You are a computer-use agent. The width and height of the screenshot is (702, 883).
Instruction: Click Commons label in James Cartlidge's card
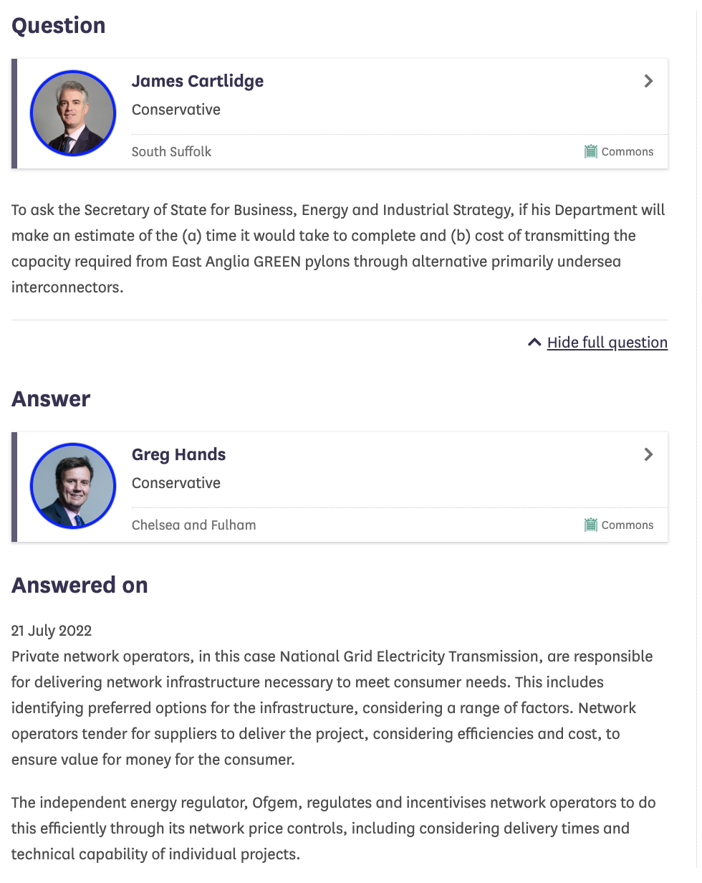click(x=627, y=152)
